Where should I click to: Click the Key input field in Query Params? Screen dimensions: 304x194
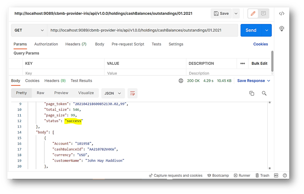[63, 73]
